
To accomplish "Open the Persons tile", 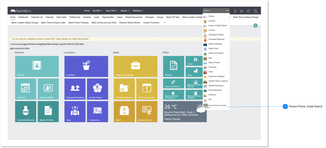I will click(x=37, y=67).
